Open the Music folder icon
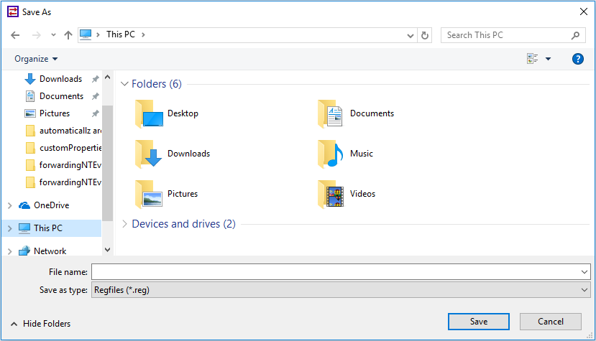The height and width of the screenshot is (341, 596). 331,154
